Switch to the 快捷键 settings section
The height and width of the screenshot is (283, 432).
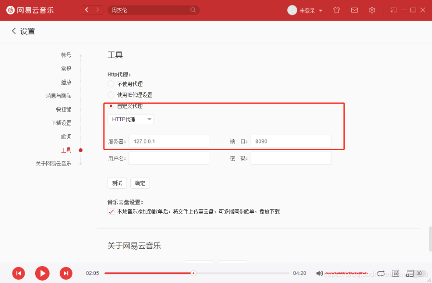64,109
